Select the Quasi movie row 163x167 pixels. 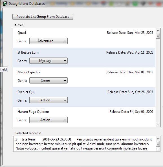(84, 38)
